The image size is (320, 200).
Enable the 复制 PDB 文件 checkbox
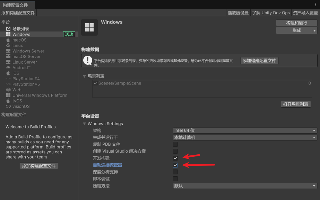tap(175, 144)
